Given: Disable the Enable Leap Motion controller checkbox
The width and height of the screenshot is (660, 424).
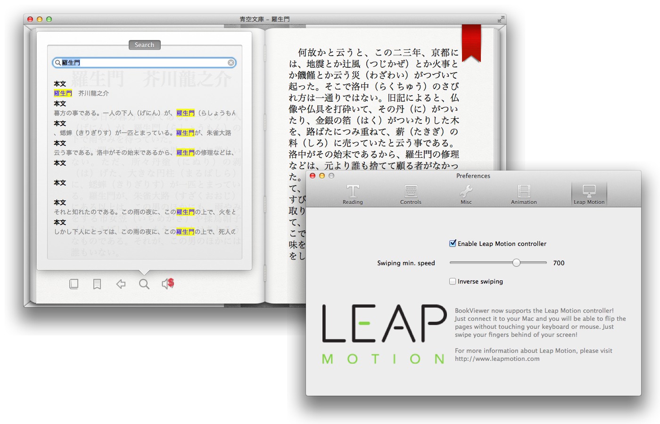Looking at the screenshot, I should (x=453, y=244).
